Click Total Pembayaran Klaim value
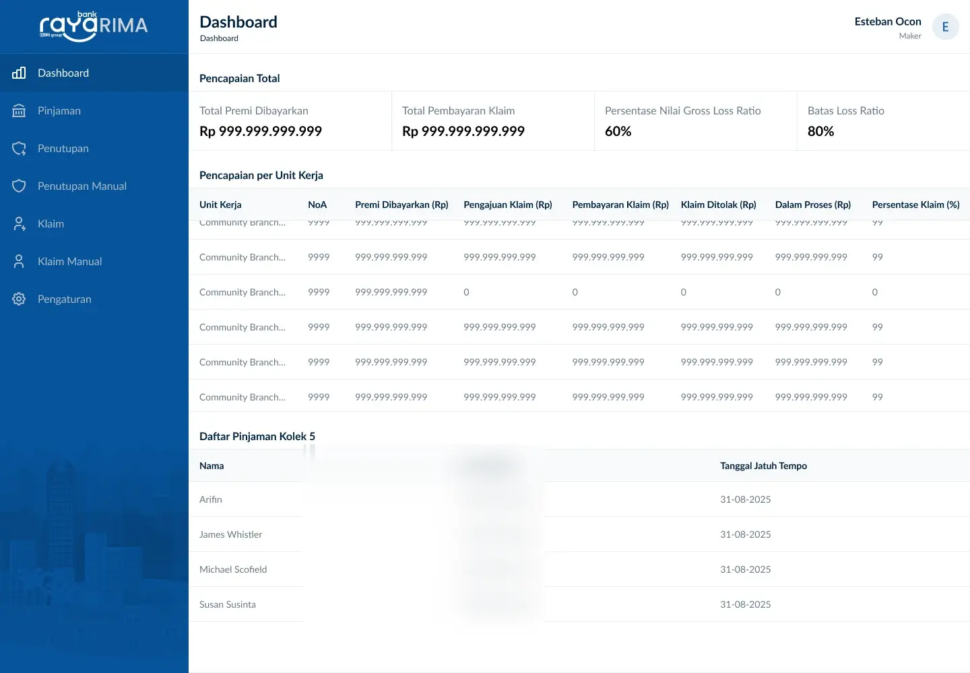The height and width of the screenshot is (673, 970). click(x=463, y=131)
